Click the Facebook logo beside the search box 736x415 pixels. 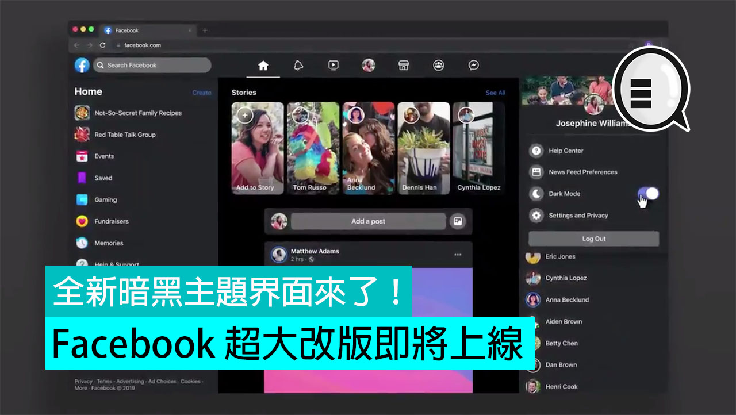coord(82,66)
